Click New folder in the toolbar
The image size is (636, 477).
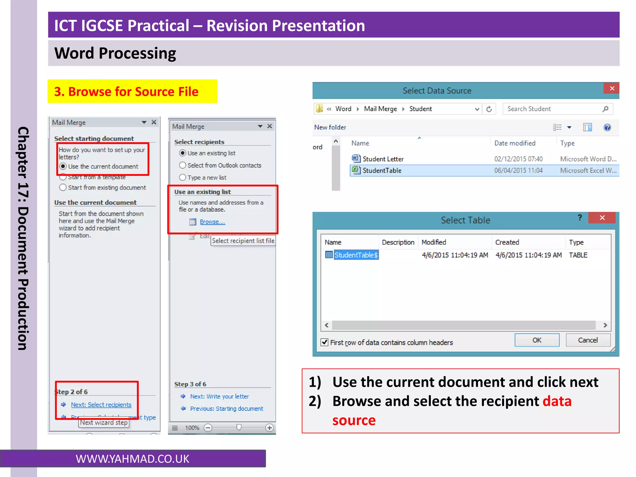[330, 127]
